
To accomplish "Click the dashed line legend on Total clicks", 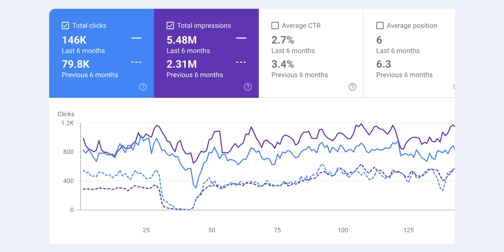I will pyautogui.click(x=136, y=62).
